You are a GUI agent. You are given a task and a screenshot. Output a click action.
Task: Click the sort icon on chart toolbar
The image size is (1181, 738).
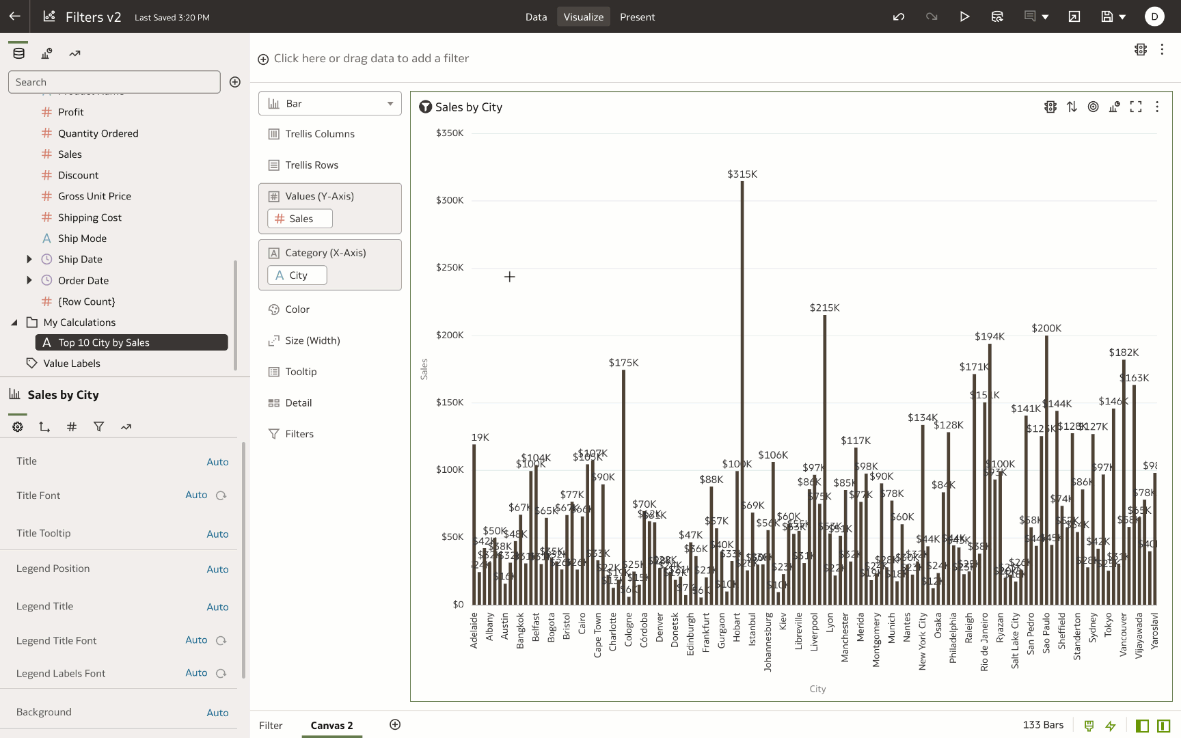[1072, 107]
